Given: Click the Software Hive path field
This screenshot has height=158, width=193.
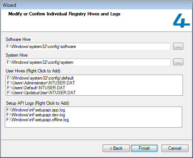Looking at the screenshot, I should (88, 47).
